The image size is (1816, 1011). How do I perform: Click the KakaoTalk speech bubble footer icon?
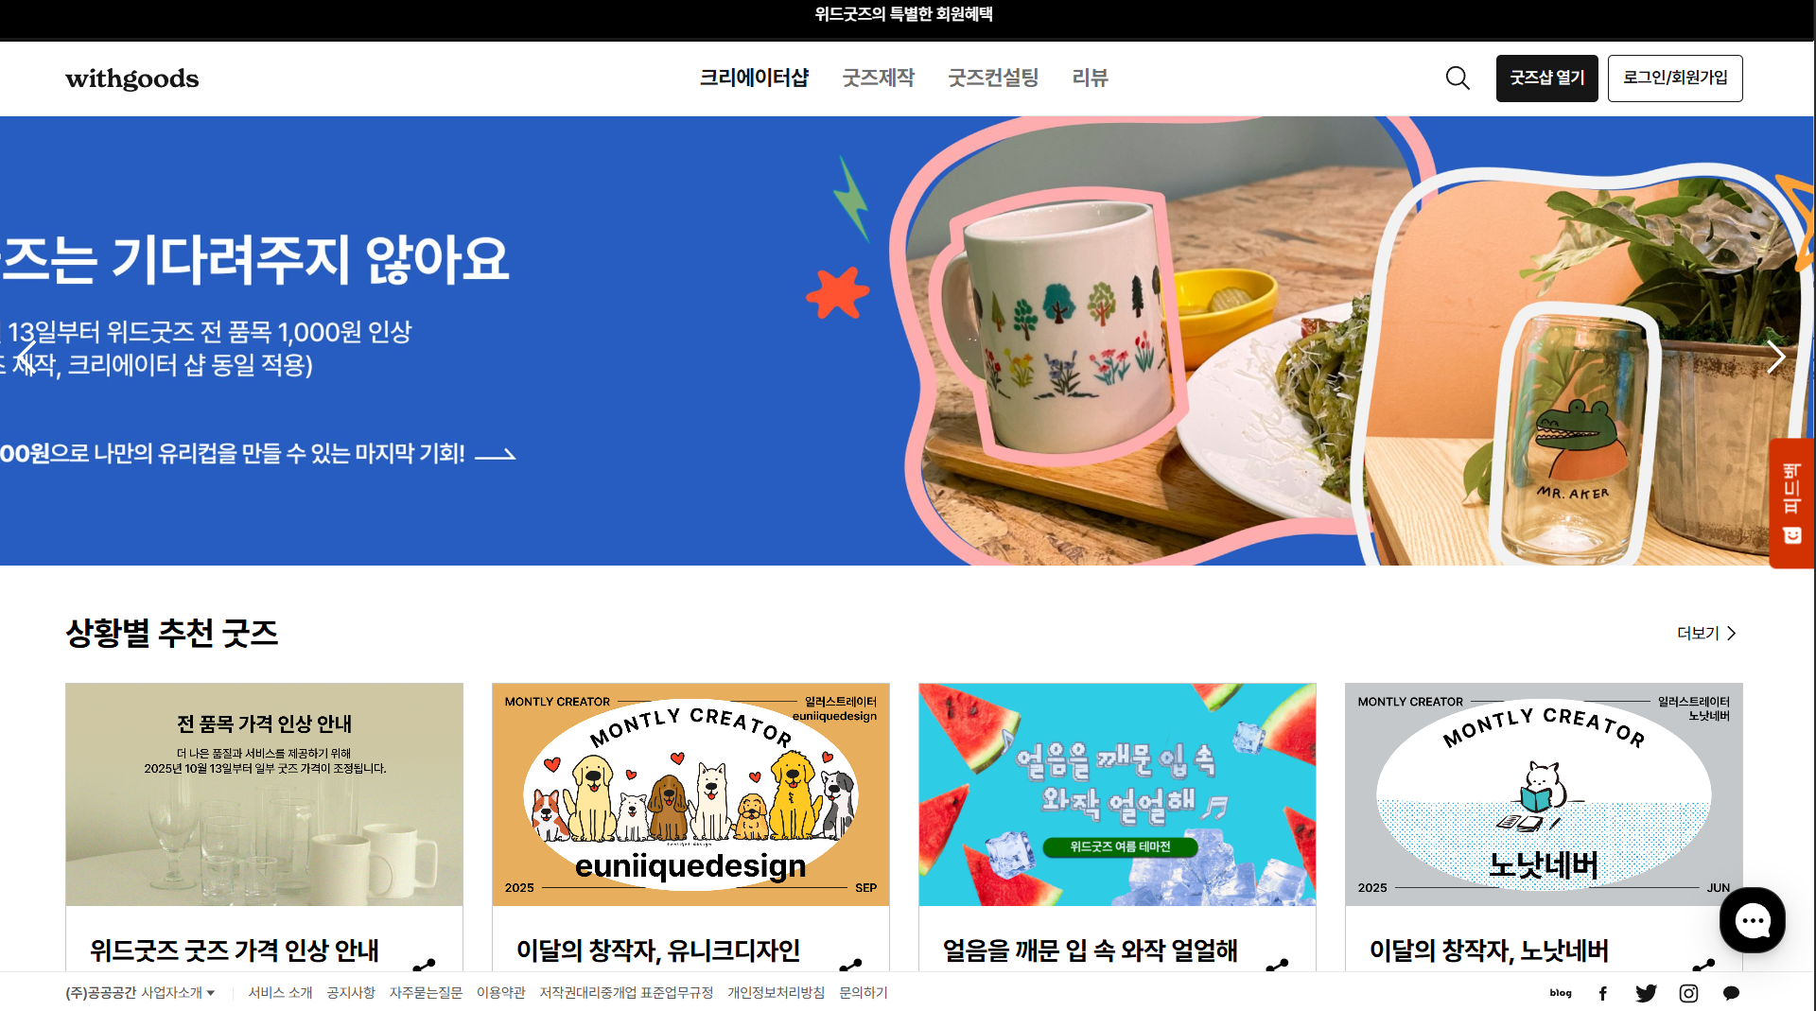[1731, 993]
